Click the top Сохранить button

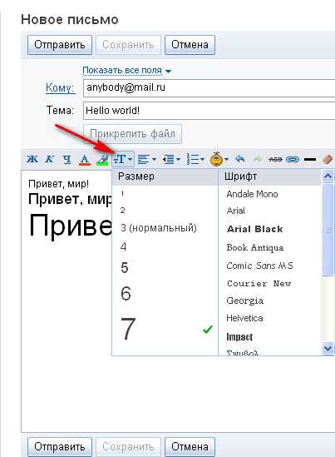coord(128,45)
